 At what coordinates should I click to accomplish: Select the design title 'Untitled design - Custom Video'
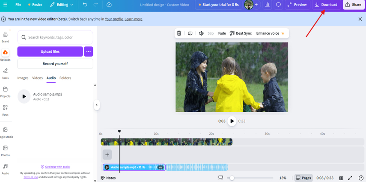164,5
